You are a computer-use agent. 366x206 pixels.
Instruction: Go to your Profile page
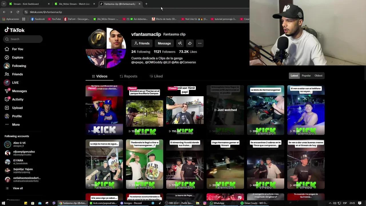[x=17, y=116]
